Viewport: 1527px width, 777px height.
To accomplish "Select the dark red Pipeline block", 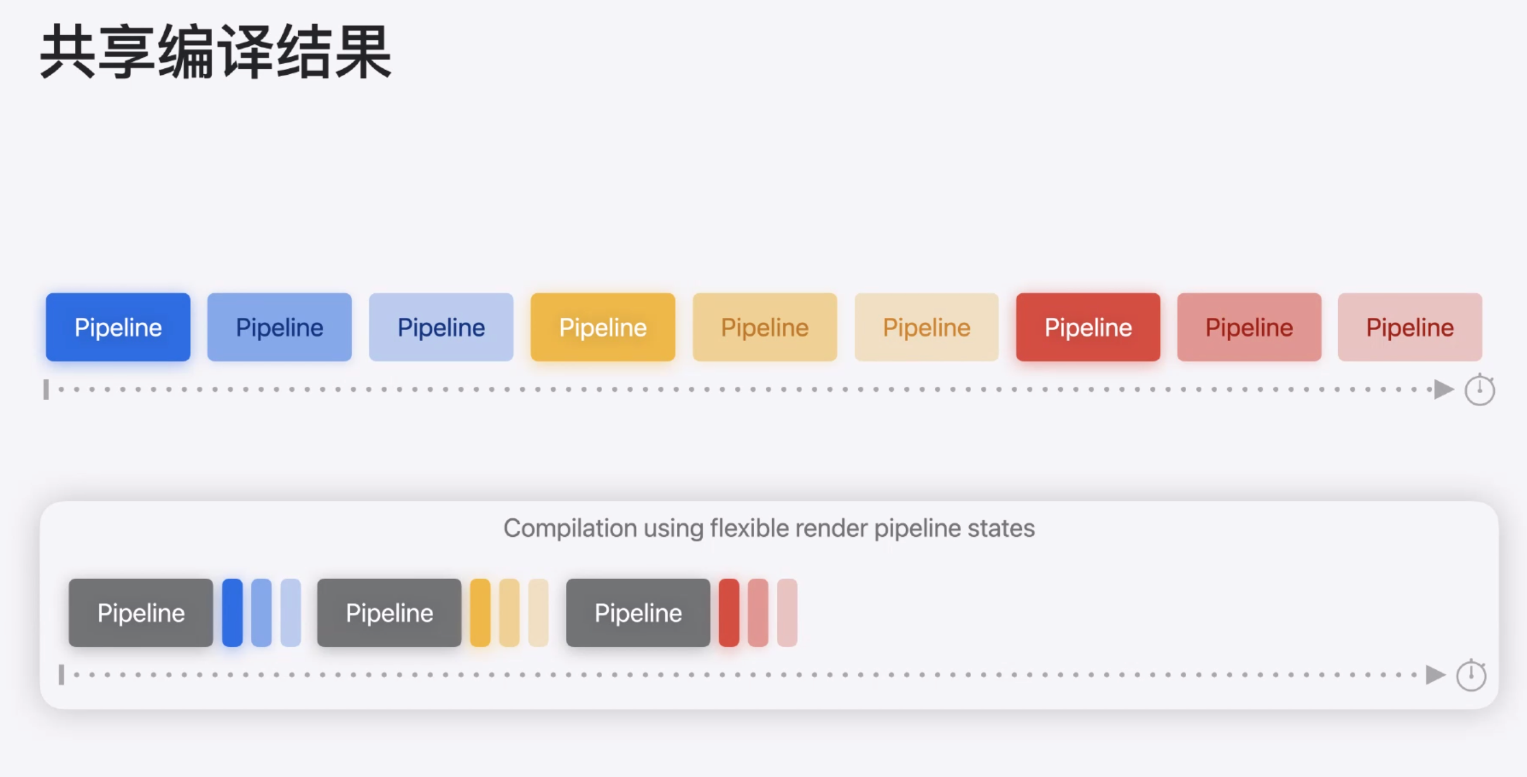I will click(1088, 328).
